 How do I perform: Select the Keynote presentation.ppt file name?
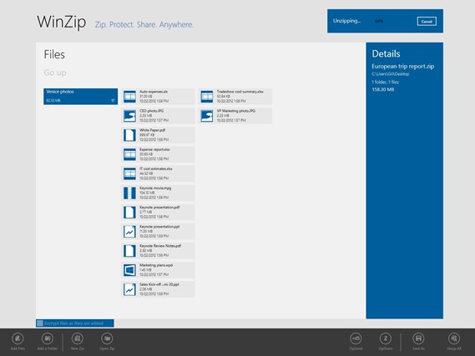click(x=159, y=227)
